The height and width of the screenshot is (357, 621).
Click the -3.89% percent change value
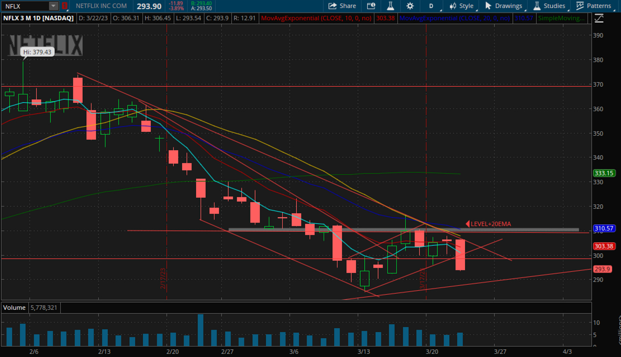(176, 9)
